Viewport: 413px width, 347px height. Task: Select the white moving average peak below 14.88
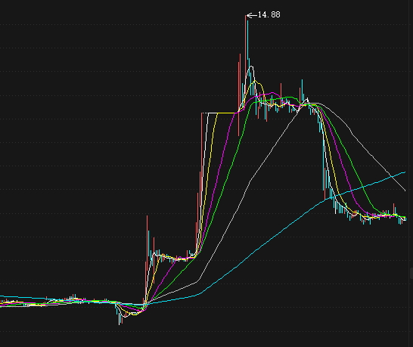point(251,67)
